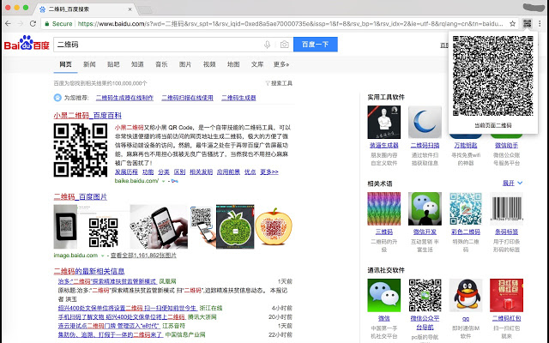Open the 装逼生成器 app icon
This screenshot has width=549, height=343.
tap(383, 122)
